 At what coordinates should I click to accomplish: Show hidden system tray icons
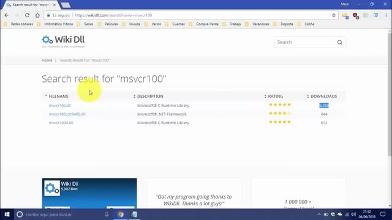pyautogui.click(x=319, y=215)
